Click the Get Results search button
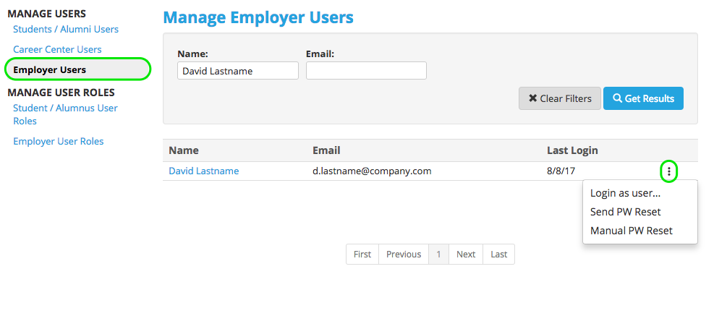 [643, 98]
